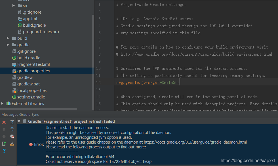Collapse all messages in the Messages panel
Image resolution: width=278 pixels, height=166 pixels.
12,129
